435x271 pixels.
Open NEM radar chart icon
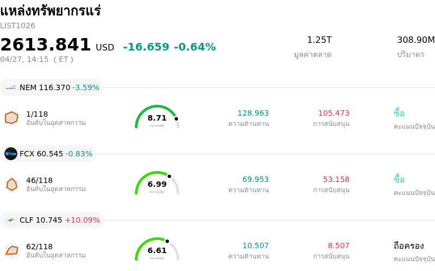[x=11, y=117]
